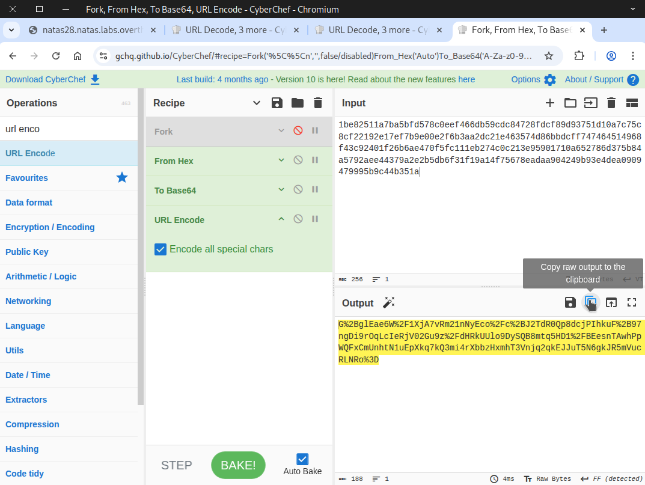Toggle the Auto Bake checkbox
Screen dimensions: 645x485
click(302, 459)
